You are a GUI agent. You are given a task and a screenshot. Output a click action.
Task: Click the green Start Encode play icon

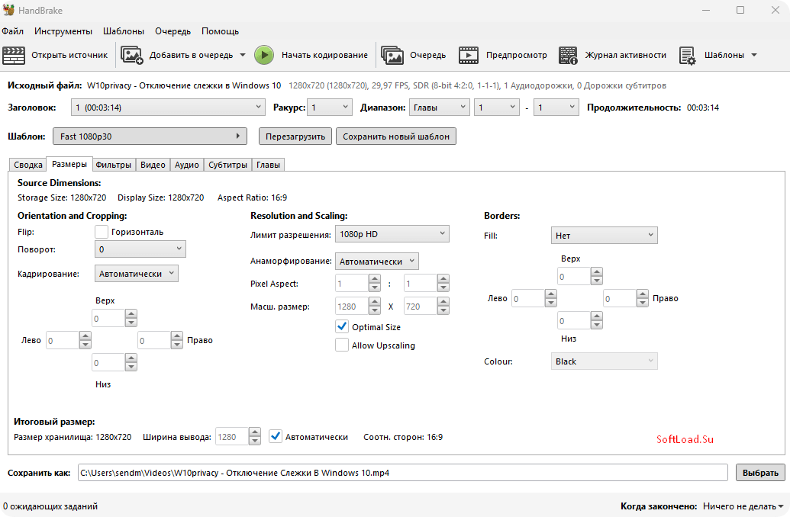[x=264, y=55]
